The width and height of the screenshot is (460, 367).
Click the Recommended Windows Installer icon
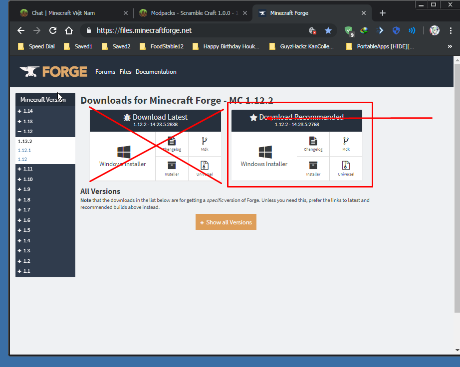point(265,152)
